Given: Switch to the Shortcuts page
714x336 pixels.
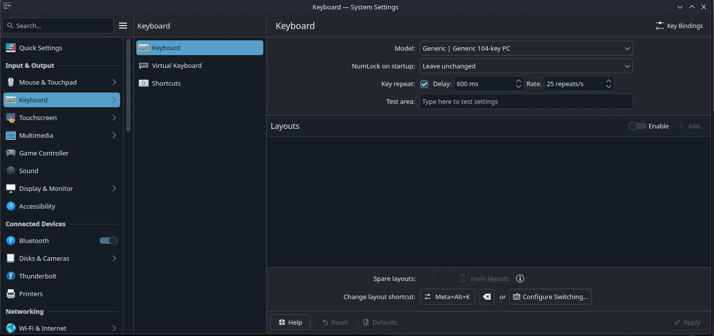Looking at the screenshot, I should (x=166, y=83).
